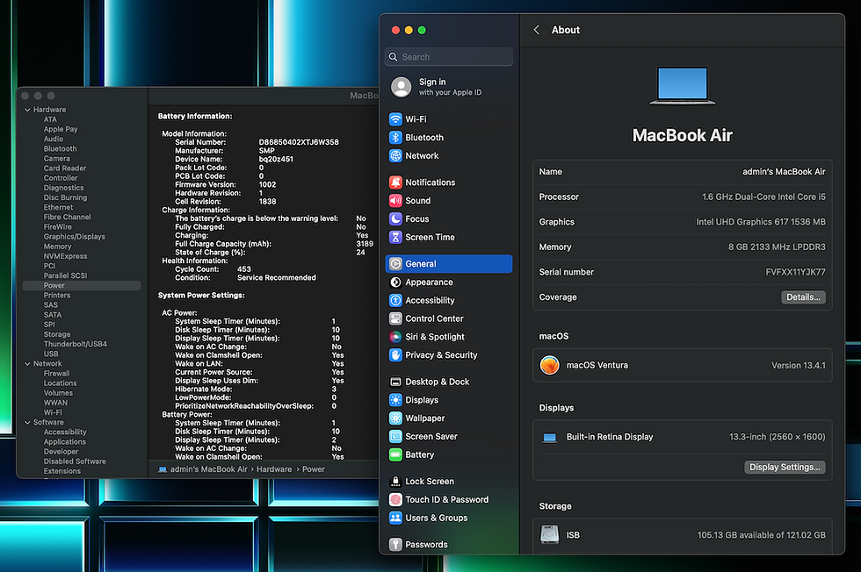This screenshot has height=572, width=861.
Task: Collapse the Hardware tree in System Information
Action: (27, 110)
